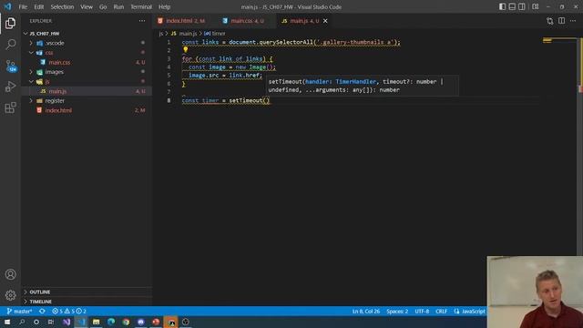The width and height of the screenshot is (583, 328).
Task: Collapse the js folder
Action: [x=87, y=82]
